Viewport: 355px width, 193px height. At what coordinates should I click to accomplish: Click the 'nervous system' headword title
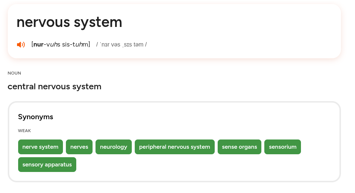[69, 23]
